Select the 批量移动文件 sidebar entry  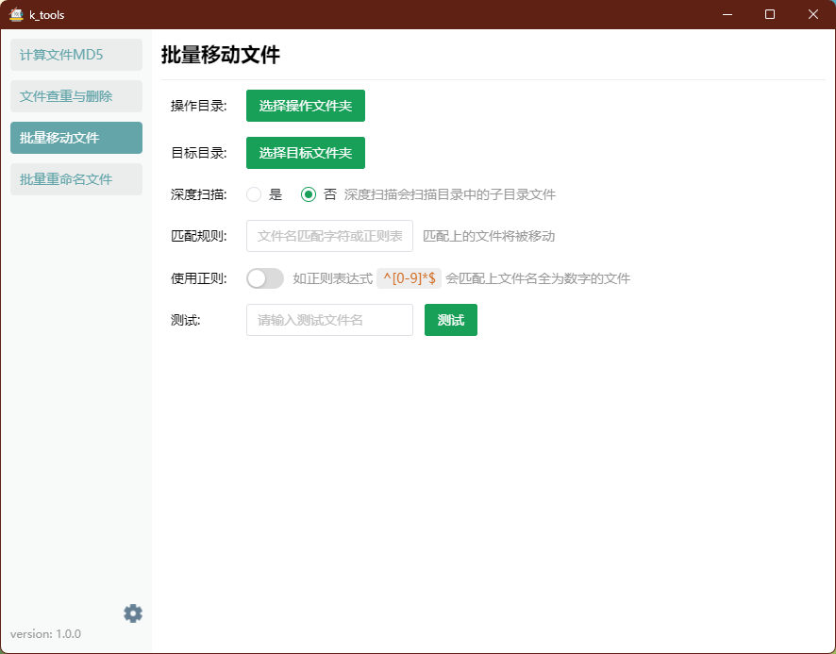[76, 138]
